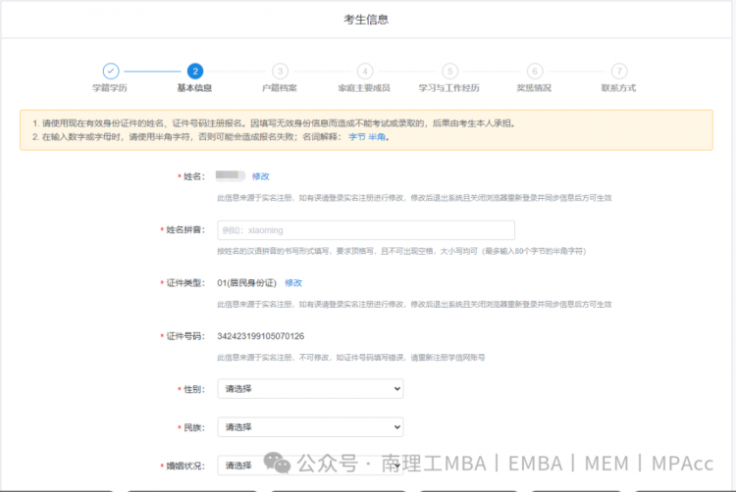Click the 基本信息 step label
Screen dimensions: 736x492
[195, 88]
